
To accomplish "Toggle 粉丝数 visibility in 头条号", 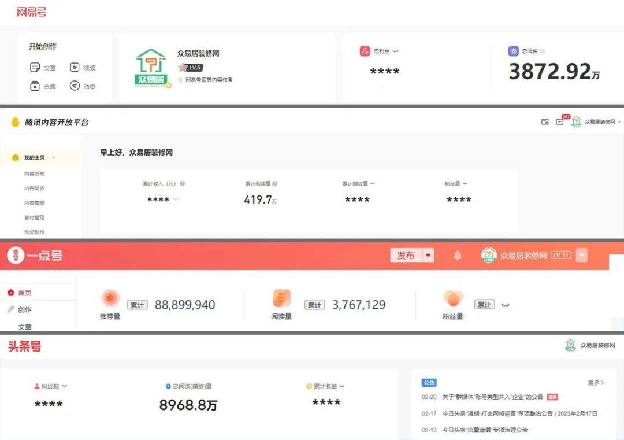I will pos(65,386).
